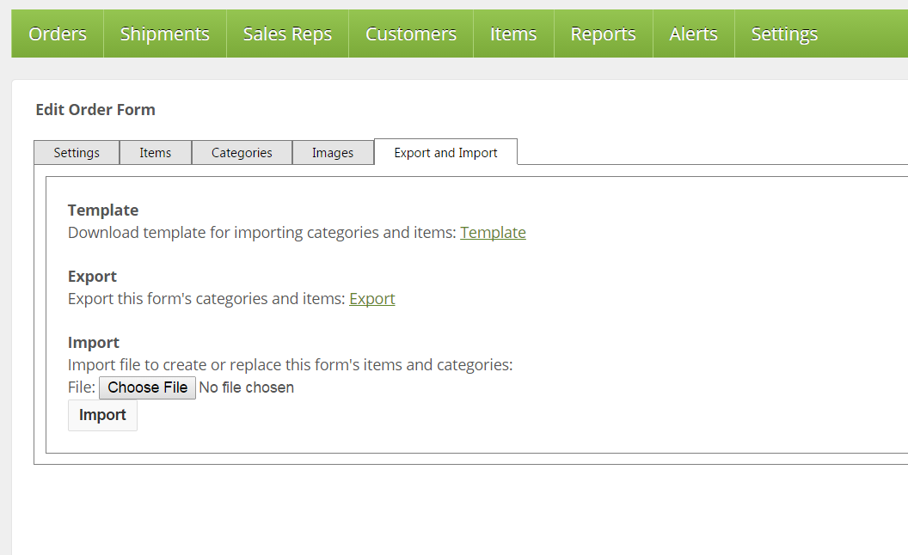Click the 'No file chosen' file status text
908x555 pixels.
(246, 387)
